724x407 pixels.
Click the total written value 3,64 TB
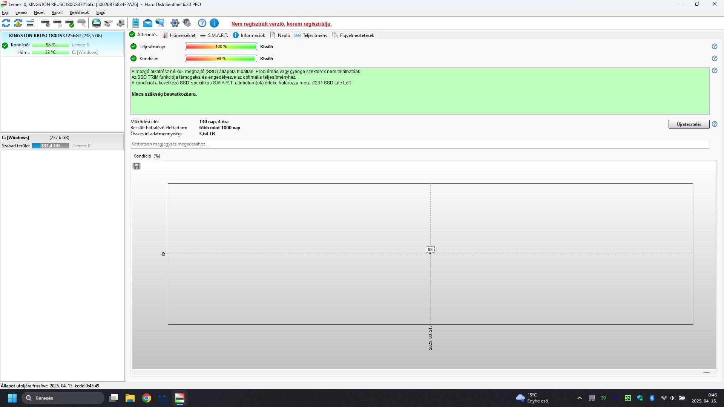[x=207, y=134]
